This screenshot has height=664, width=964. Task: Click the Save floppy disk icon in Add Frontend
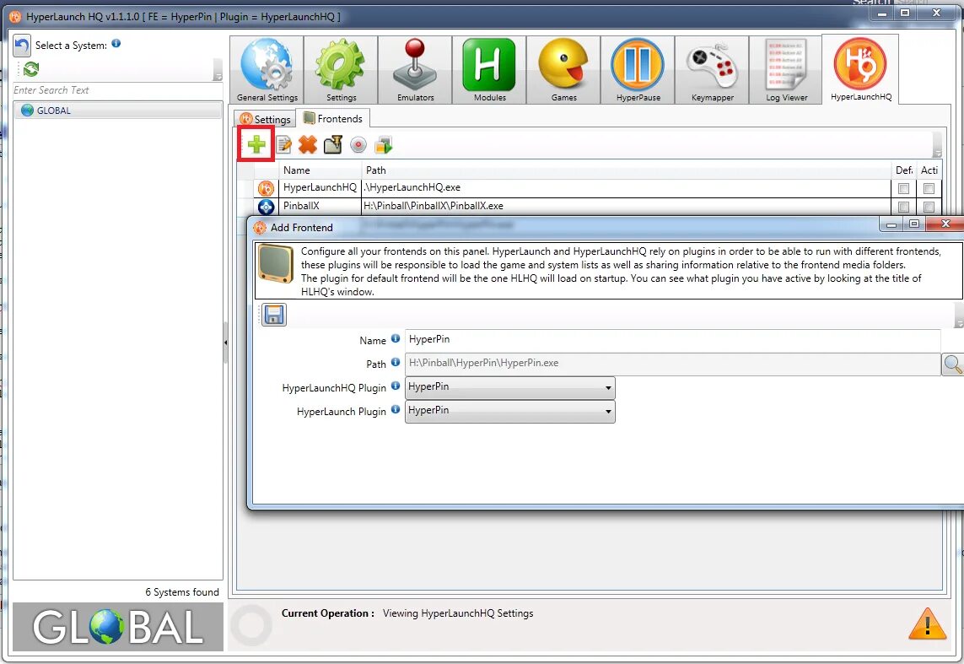click(x=273, y=315)
